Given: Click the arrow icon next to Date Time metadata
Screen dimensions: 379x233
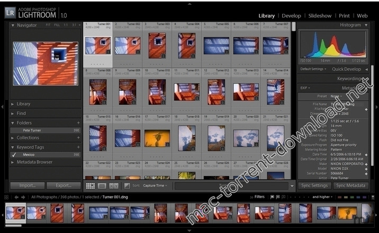Looking at the screenshot, I should point(366,155).
